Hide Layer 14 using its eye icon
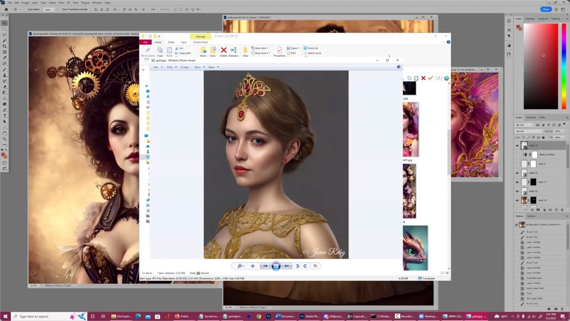This screenshot has height=321, width=570. [x=517, y=145]
